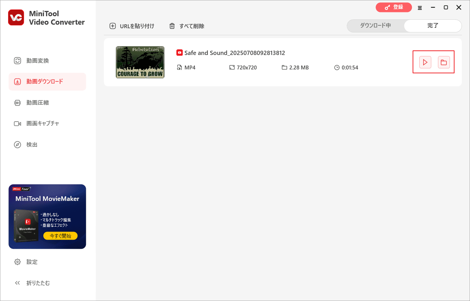Maximize the application window
470x301 pixels.
tap(446, 7)
